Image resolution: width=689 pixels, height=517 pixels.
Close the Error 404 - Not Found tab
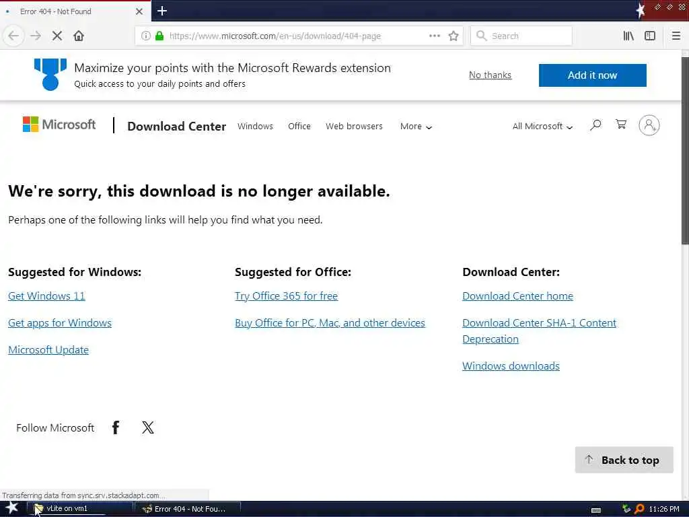[x=139, y=11]
